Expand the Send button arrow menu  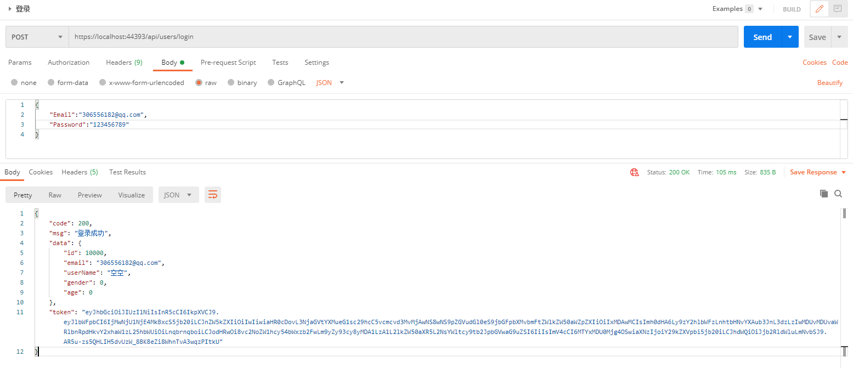(x=789, y=37)
